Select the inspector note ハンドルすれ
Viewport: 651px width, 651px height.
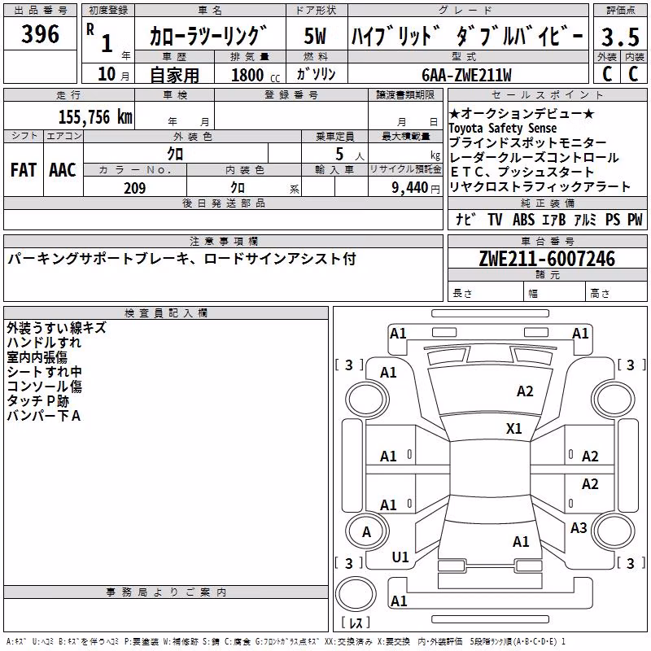44,343
